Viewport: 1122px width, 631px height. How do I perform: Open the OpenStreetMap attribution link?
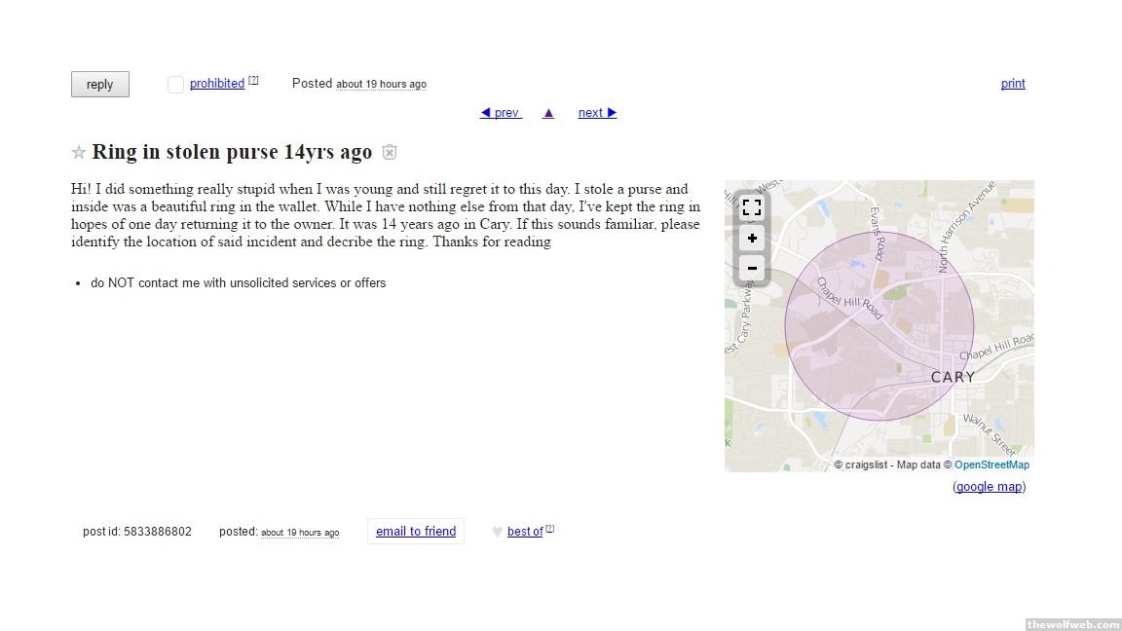click(991, 465)
